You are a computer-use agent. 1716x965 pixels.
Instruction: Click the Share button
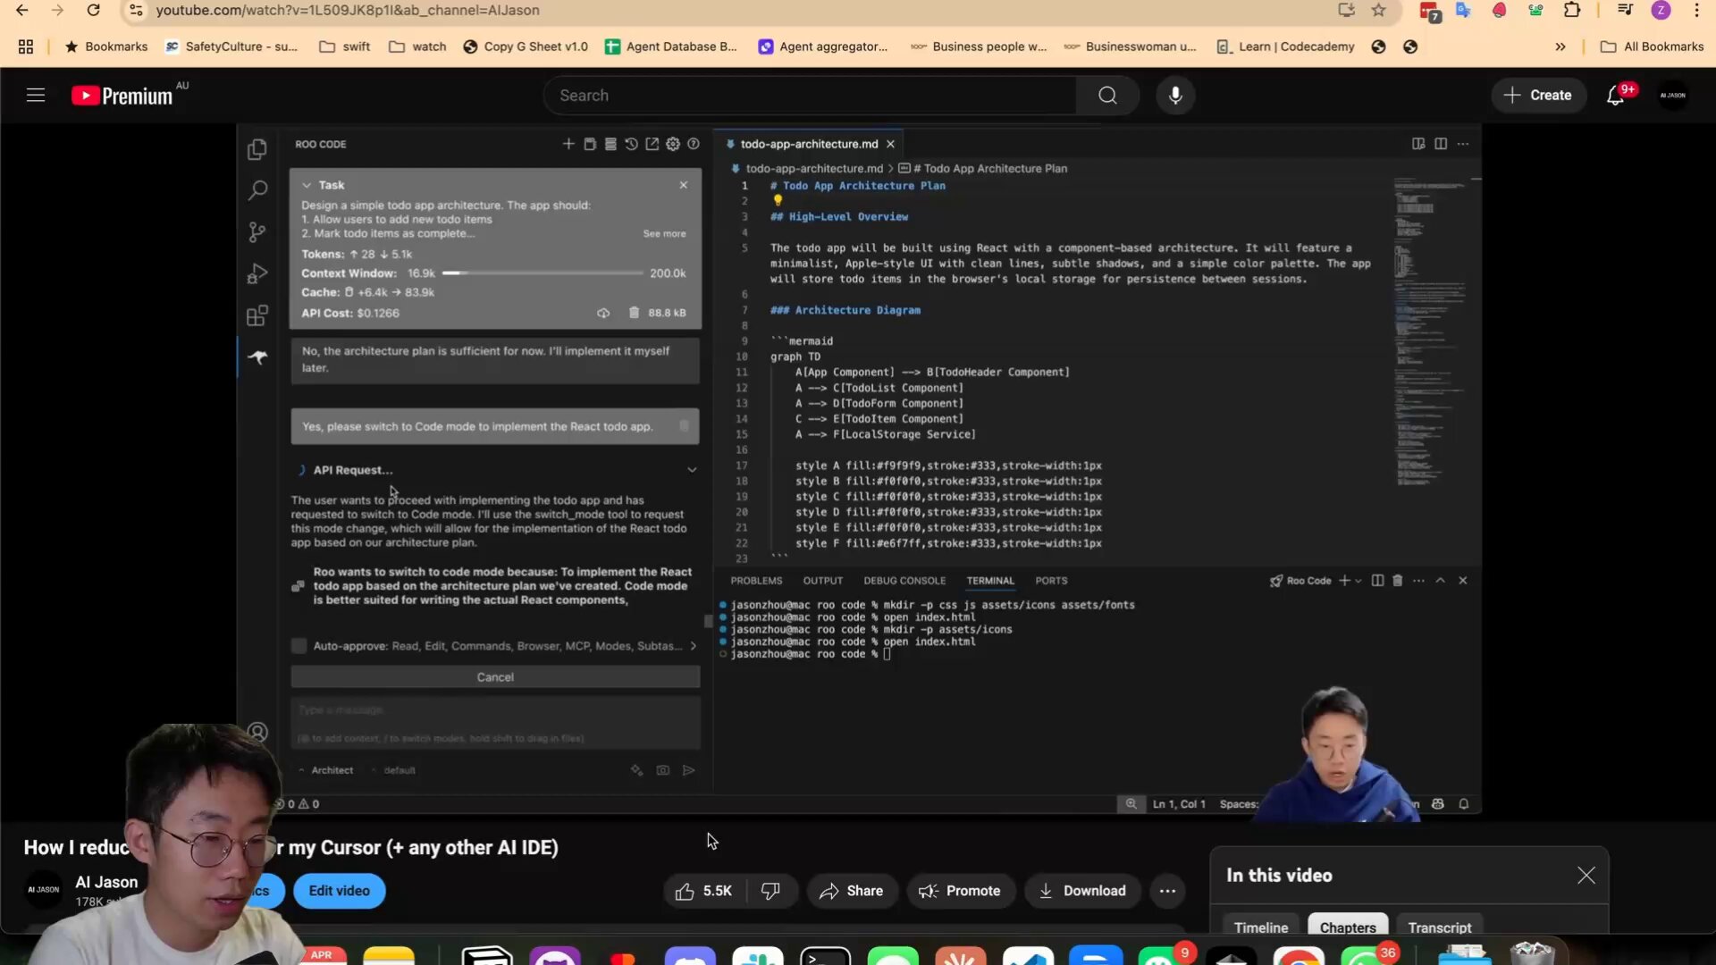tap(852, 891)
